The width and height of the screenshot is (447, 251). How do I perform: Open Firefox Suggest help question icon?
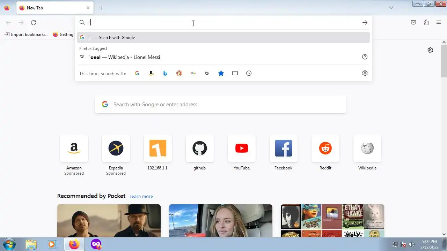coord(365,57)
